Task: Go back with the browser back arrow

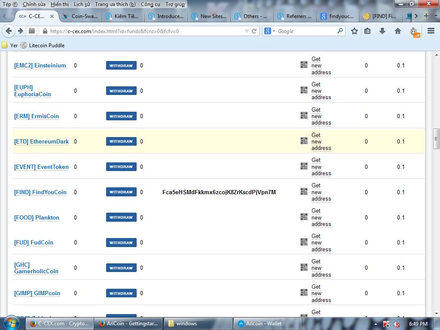Action: coord(9,31)
